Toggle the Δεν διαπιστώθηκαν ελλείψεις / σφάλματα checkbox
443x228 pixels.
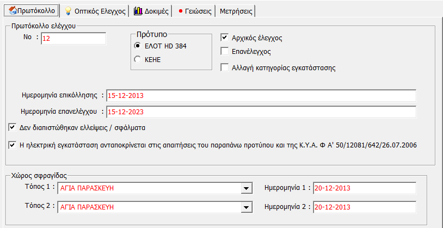tap(13, 127)
